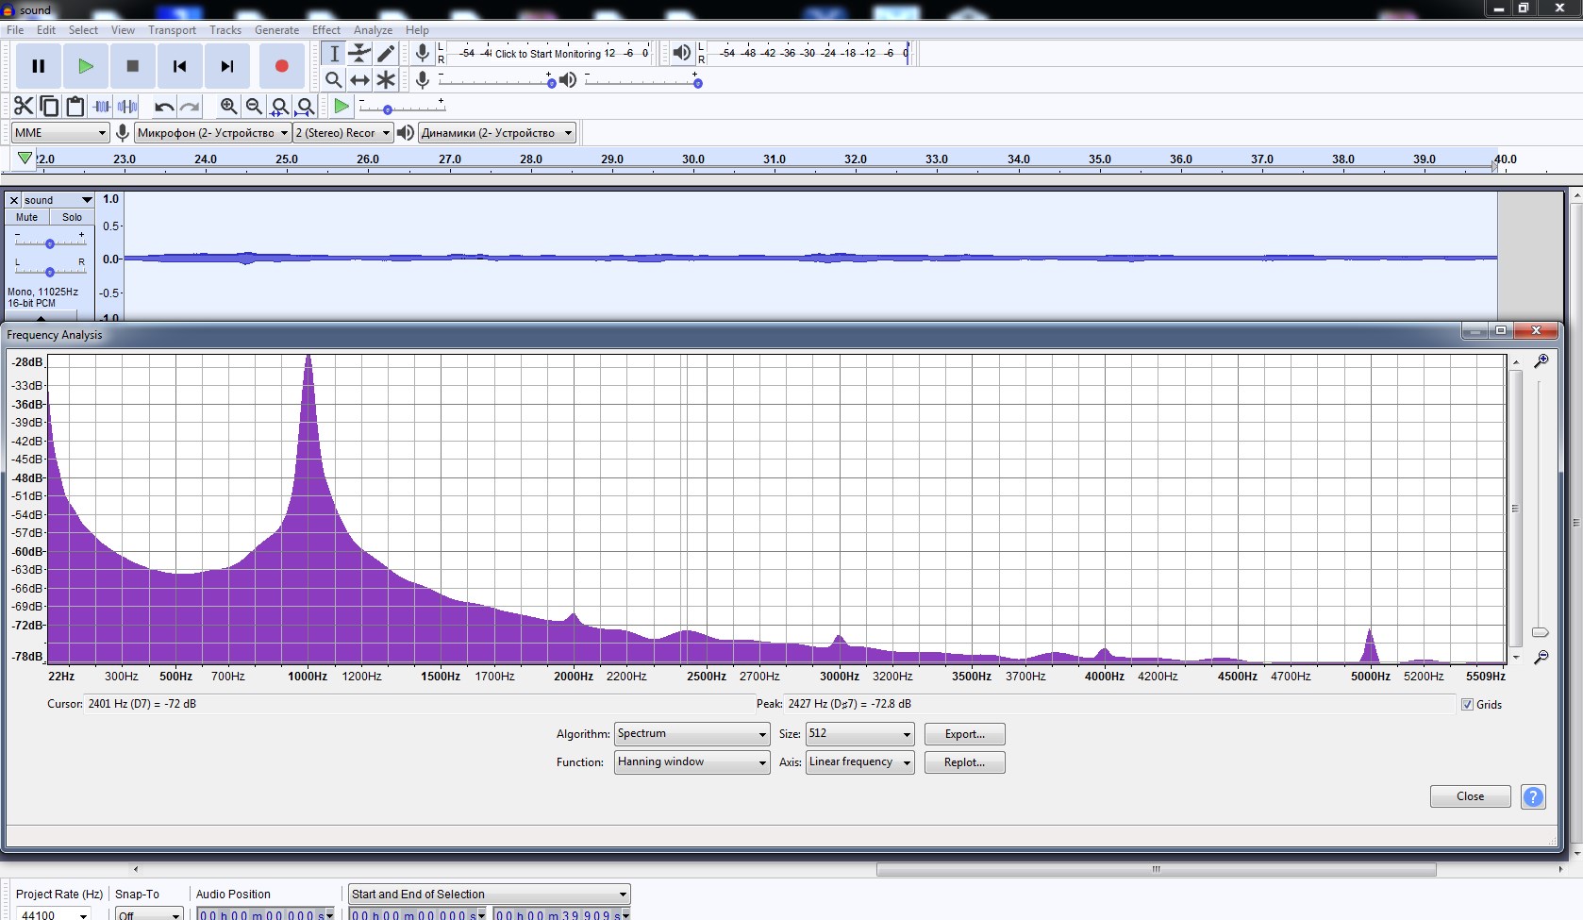
Task: Click Click to Start Monitoring meter
Action: tap(549, 53)
